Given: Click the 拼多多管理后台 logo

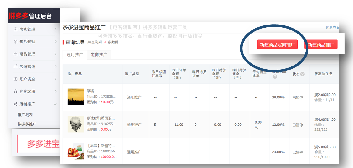Looking at the screenshot, I should pos(30,16).
